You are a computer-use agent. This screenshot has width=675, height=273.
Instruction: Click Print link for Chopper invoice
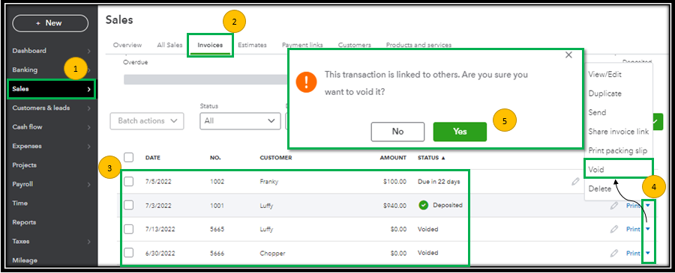(633, 254)
